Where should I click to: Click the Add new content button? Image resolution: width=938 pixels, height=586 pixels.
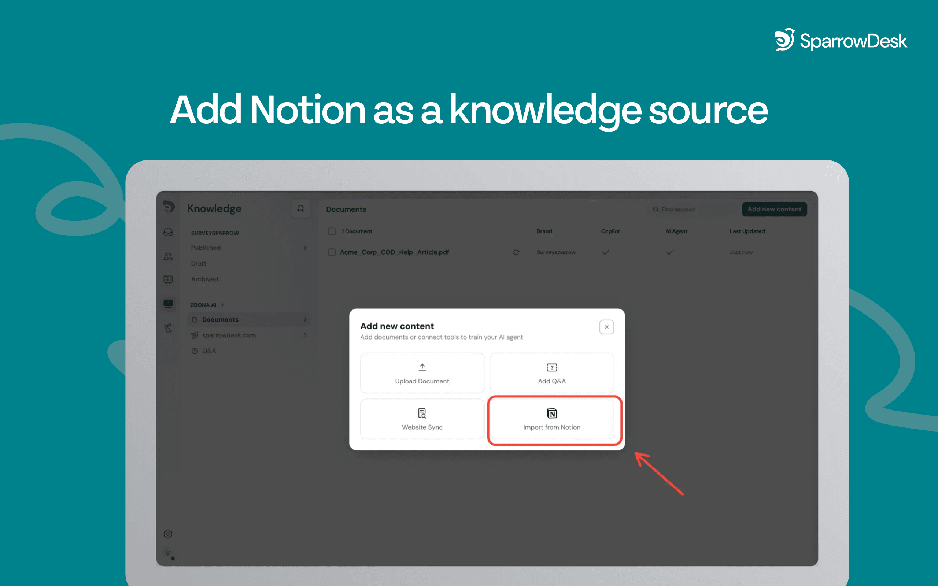(x=775, y=209)
